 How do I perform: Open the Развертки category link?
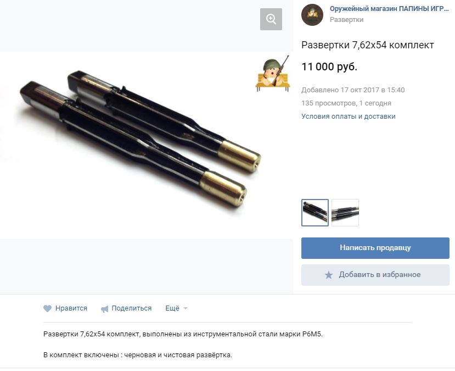(346, 20)
